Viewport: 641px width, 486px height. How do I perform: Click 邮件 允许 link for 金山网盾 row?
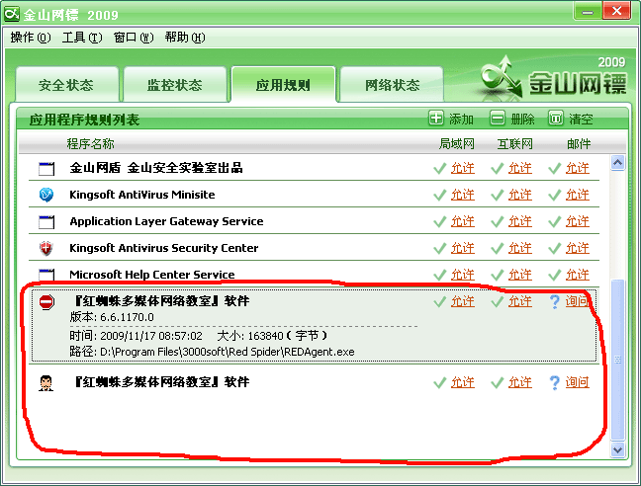pos(577,168)
